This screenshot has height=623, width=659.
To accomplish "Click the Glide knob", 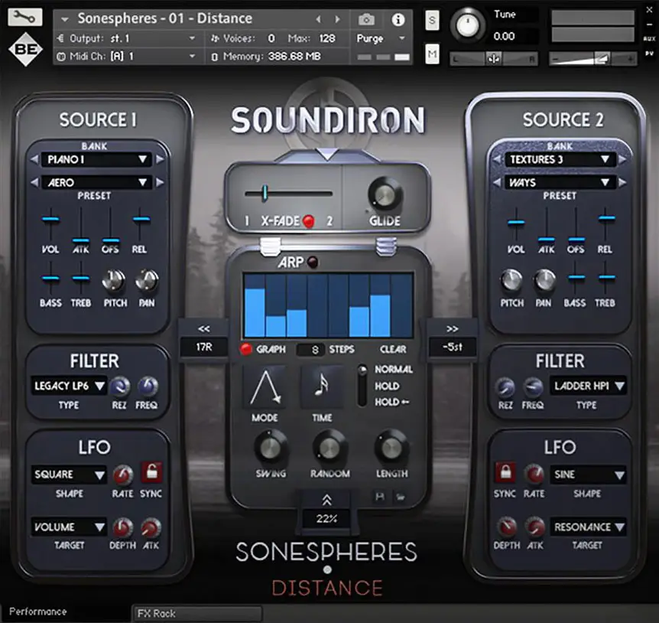I will click(x=385, y=194).
